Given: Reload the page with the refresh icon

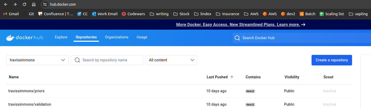Looking at the screenshot, I should pyautogui.click(x=24, y=4).
